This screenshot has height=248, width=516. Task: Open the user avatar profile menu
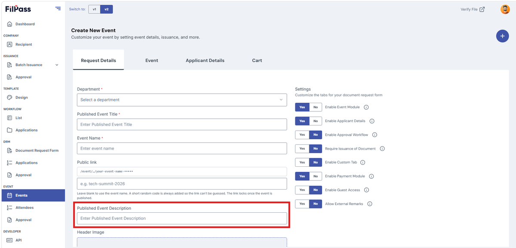click(x=505, y=9)
